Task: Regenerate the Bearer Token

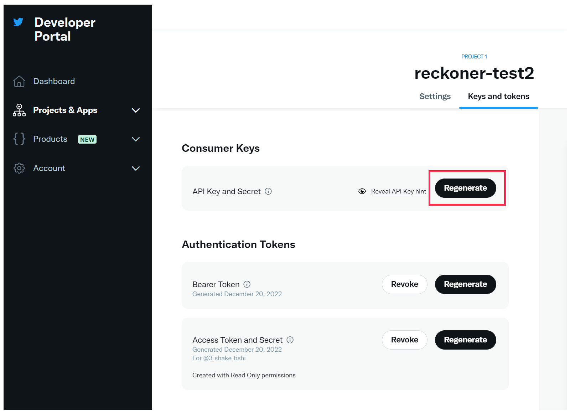Action: coord(465,284)
